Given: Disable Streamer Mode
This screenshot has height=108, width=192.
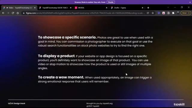Looking at the screenshot, I should [111, 2].
